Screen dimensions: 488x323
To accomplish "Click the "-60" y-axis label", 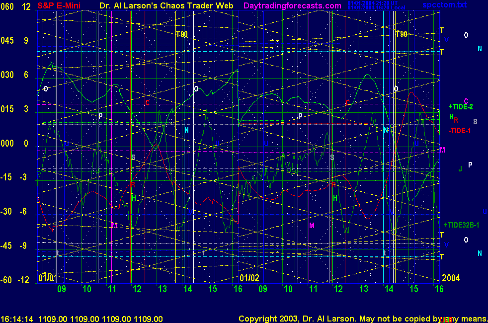I will (6, 280).
